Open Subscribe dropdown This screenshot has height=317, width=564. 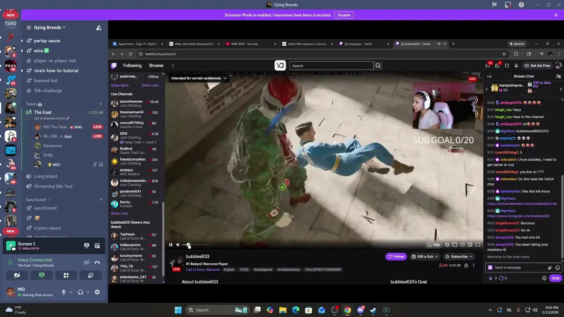(x=459, y=257)
